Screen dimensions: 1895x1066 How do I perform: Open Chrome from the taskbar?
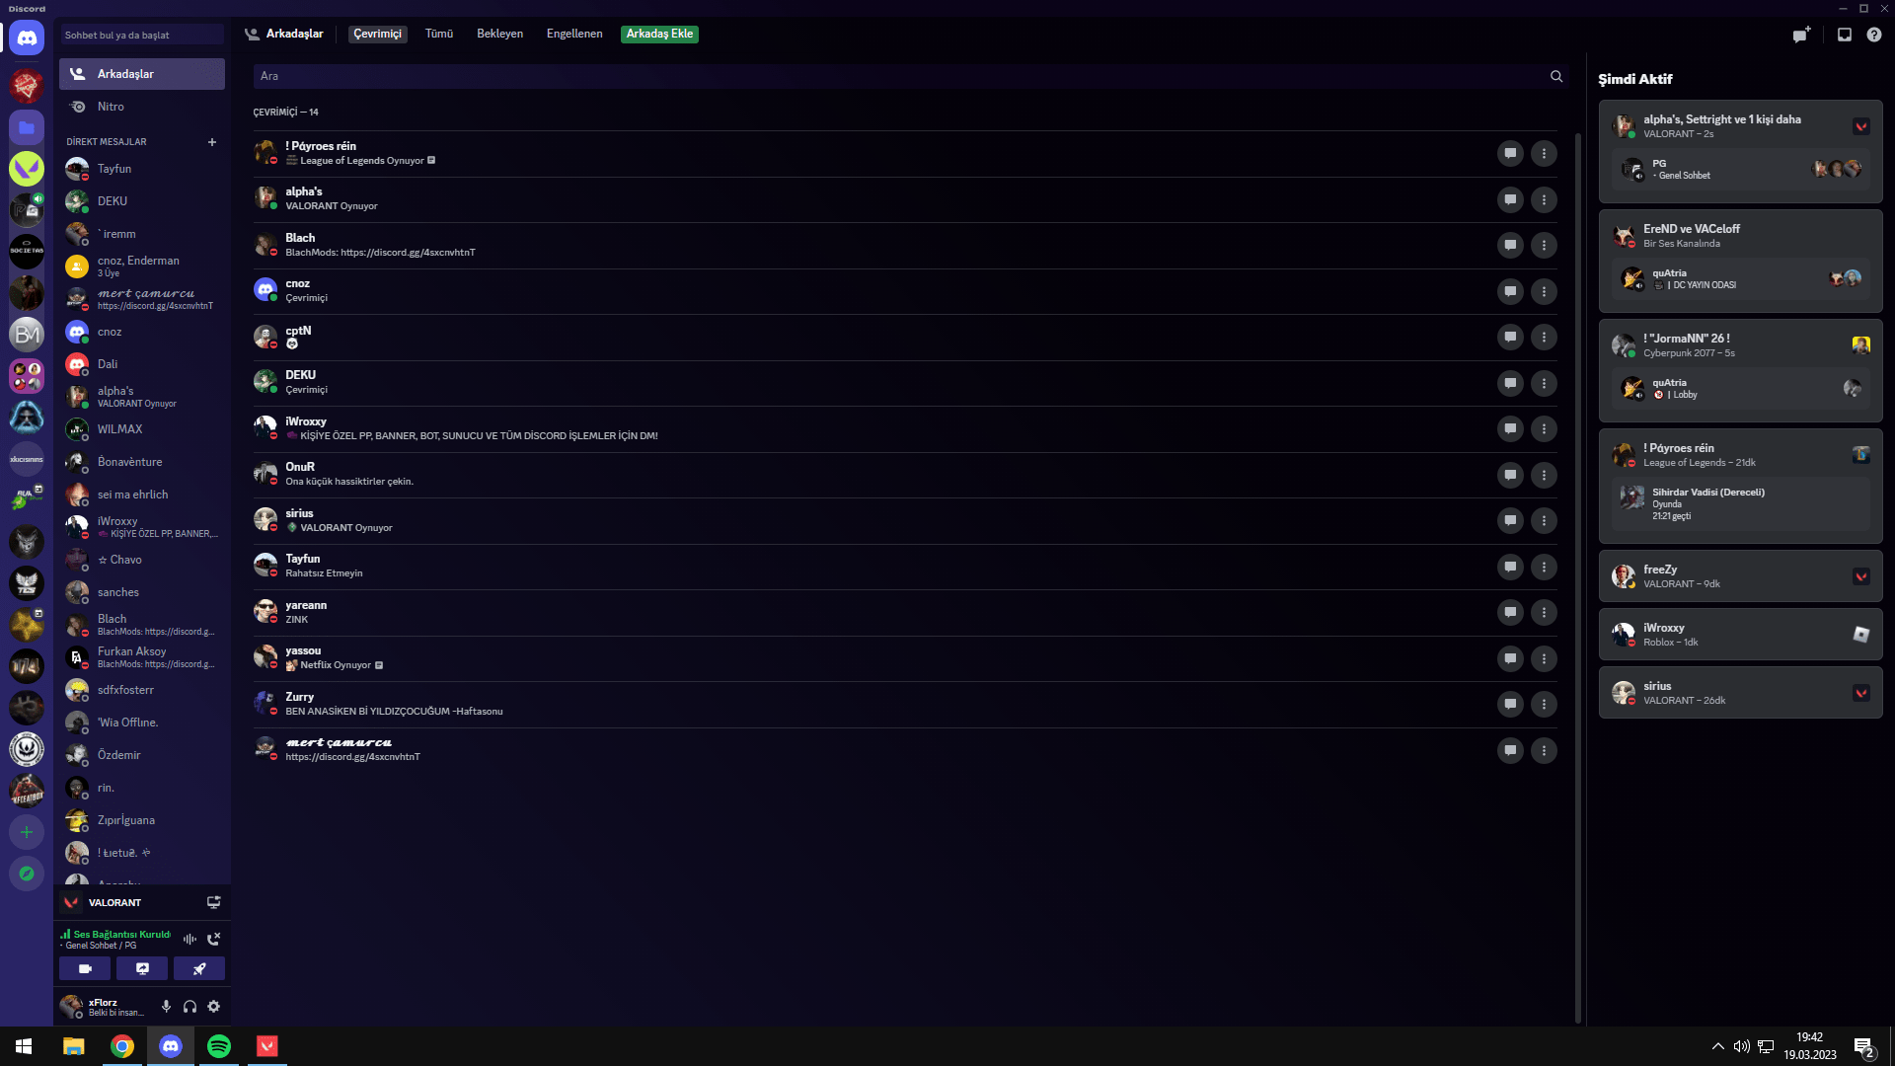click(x=122, y=1046)
